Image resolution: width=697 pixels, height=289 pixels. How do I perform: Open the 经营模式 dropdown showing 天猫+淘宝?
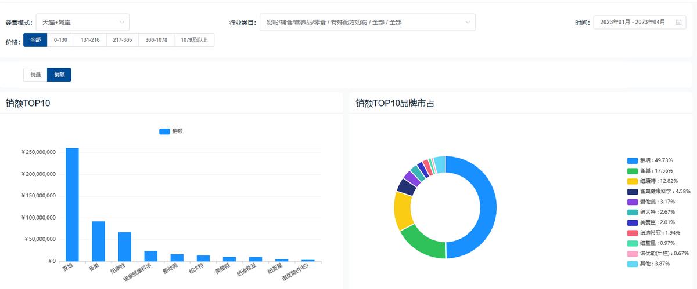pyautogui.click(x=82, y=22)
